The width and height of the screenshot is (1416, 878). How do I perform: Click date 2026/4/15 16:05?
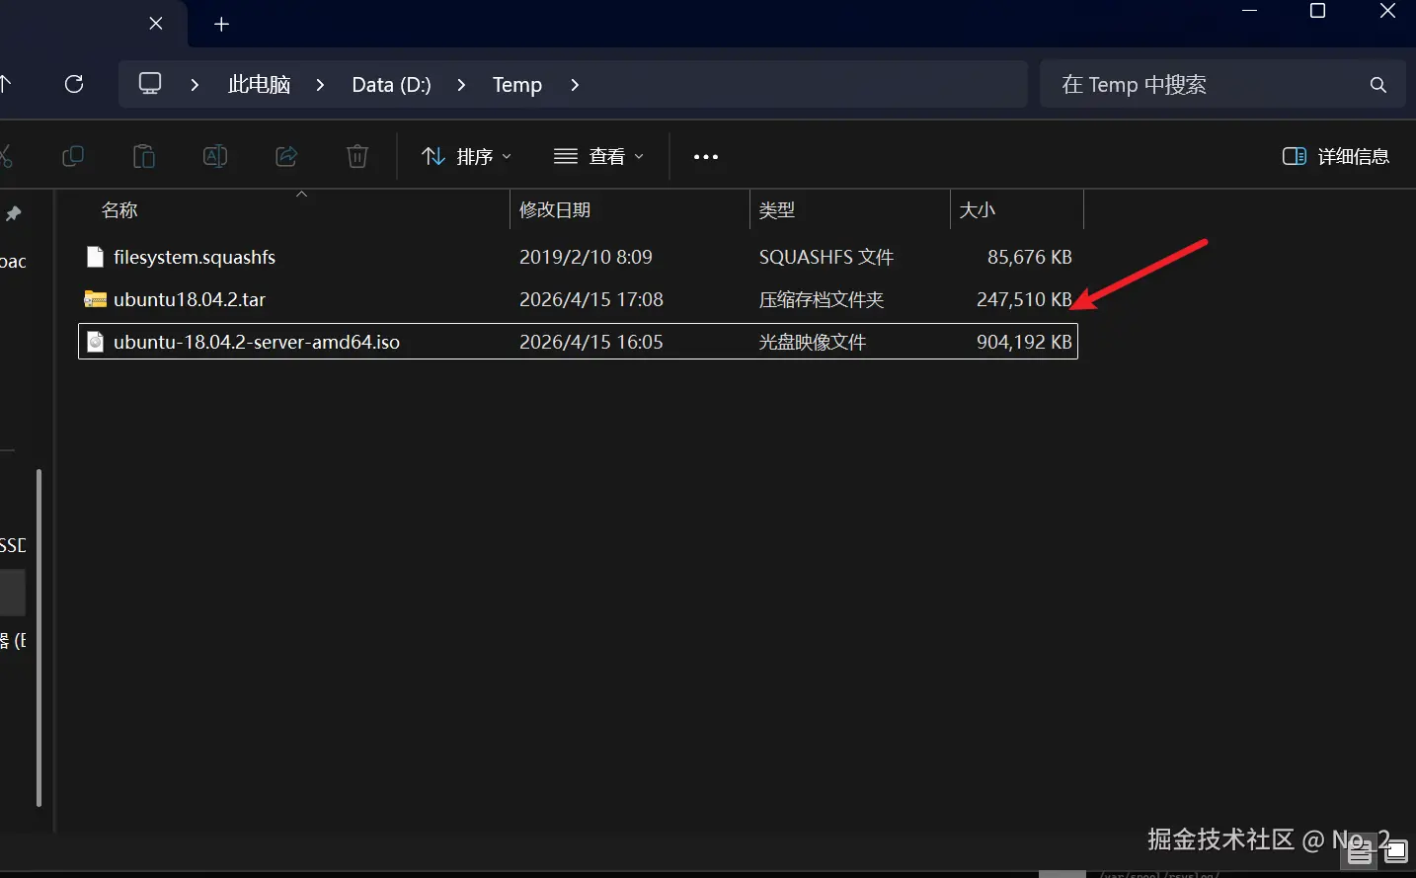click(x=591, y=342)
